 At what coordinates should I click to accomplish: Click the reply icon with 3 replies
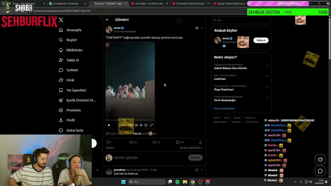click(108, 142)
